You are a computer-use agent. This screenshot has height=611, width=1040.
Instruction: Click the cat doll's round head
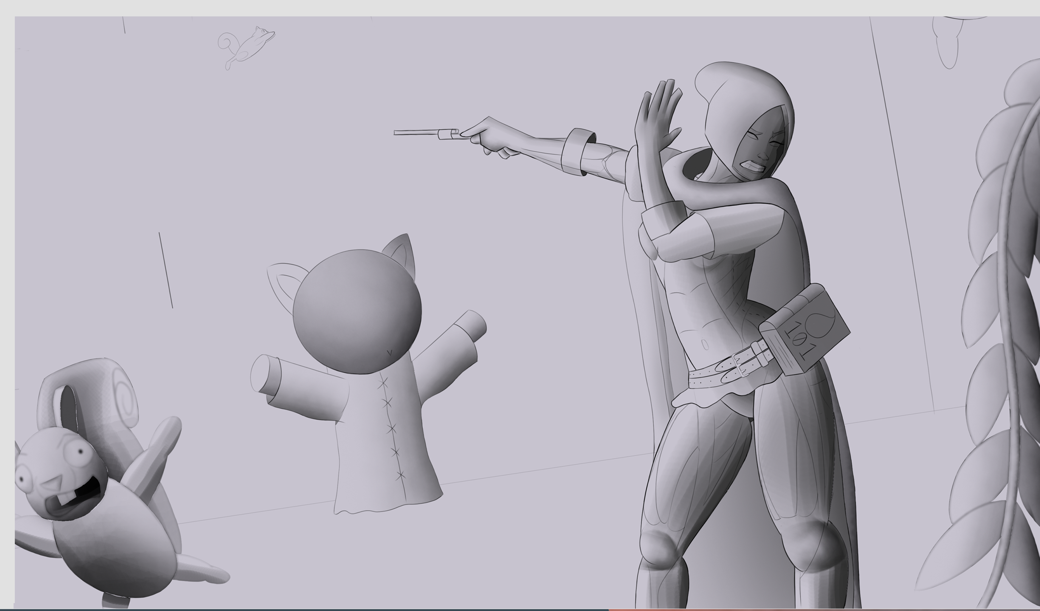(x=357, y=311)
